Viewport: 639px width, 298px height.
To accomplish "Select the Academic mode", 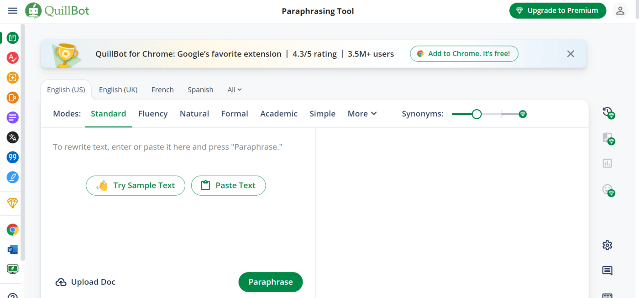I will [x=279, y=114].
